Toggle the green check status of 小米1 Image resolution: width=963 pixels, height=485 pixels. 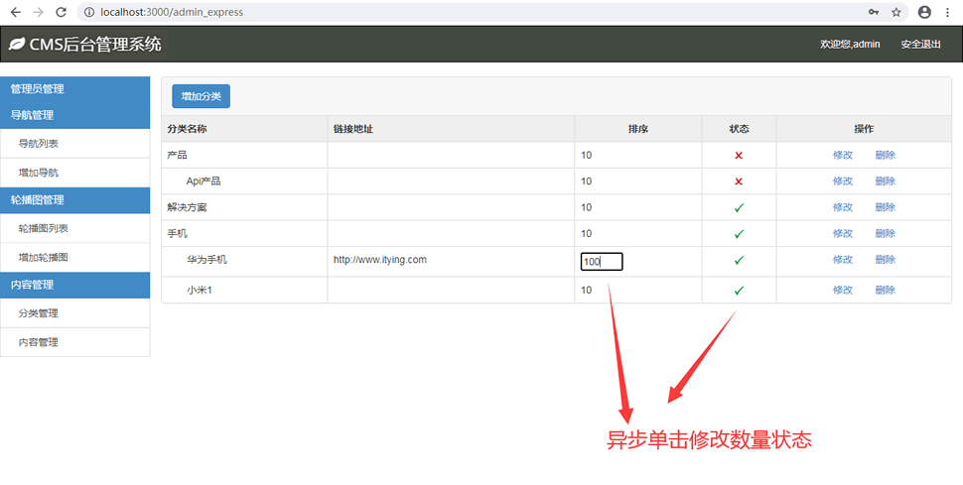point(739,290)
